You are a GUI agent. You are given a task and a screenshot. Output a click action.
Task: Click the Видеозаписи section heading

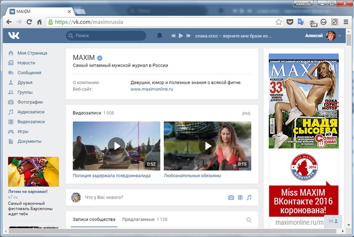(x=87, y=113)
